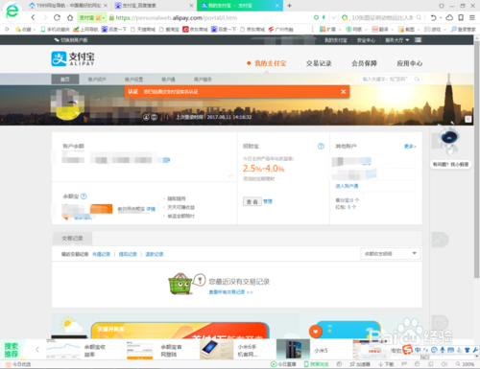This screenshot has height=369, width=480.
Task: Click the chart icon on right sidebar
Action: (440, 240)
